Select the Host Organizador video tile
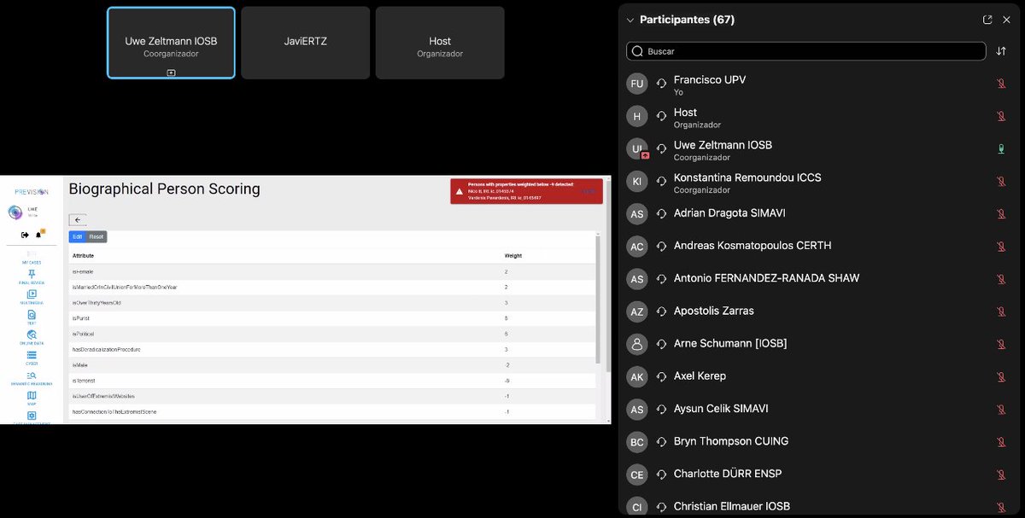 coord(440,43)
